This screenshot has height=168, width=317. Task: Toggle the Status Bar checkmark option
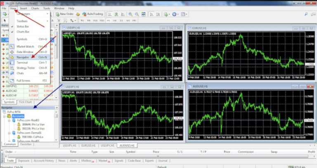22,26
